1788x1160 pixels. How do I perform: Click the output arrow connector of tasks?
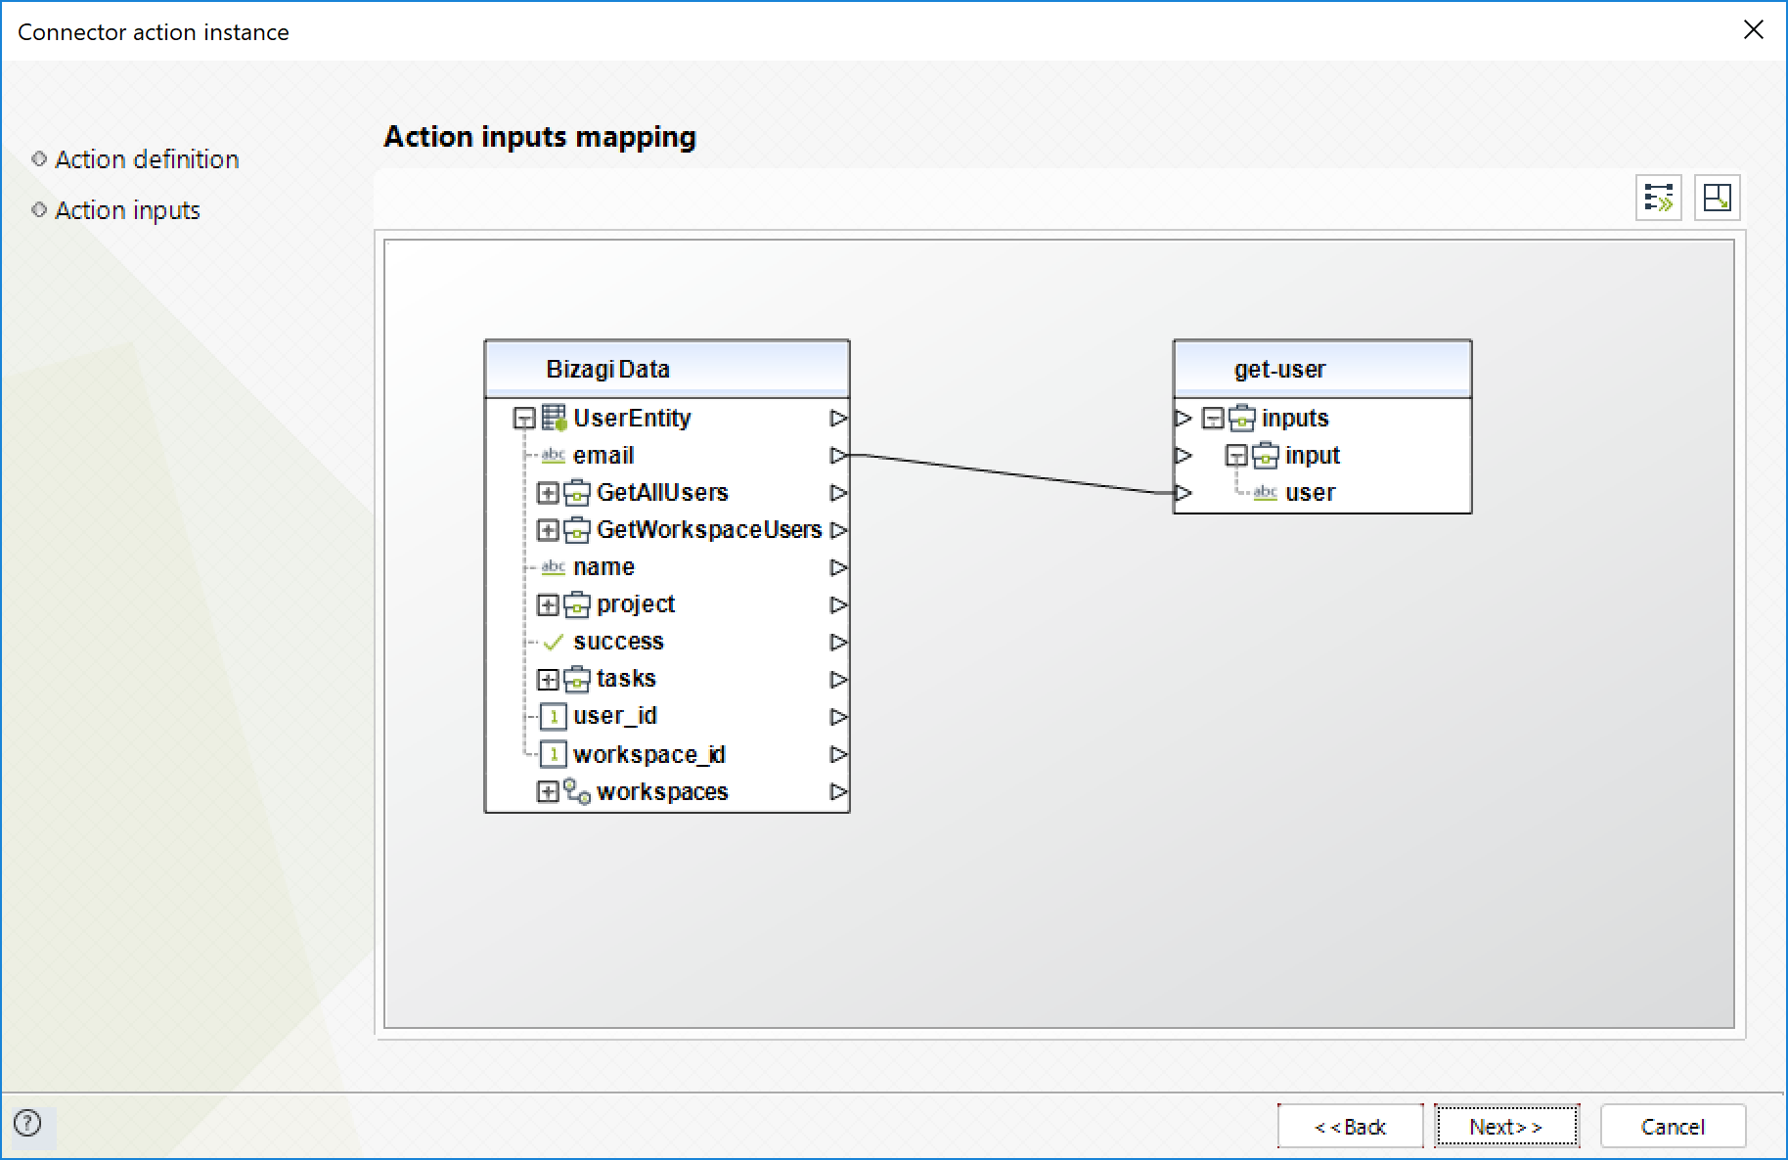click(838, 679)
